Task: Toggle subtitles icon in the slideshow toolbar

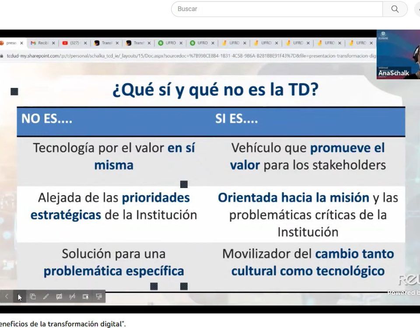Action: (x=59, y=297)
